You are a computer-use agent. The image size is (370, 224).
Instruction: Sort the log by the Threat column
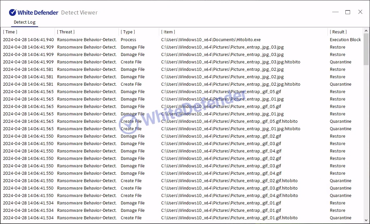click(x=66, y=32)
